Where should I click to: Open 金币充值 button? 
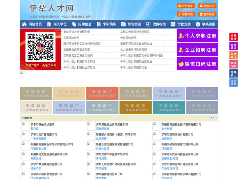pos(207,14)
